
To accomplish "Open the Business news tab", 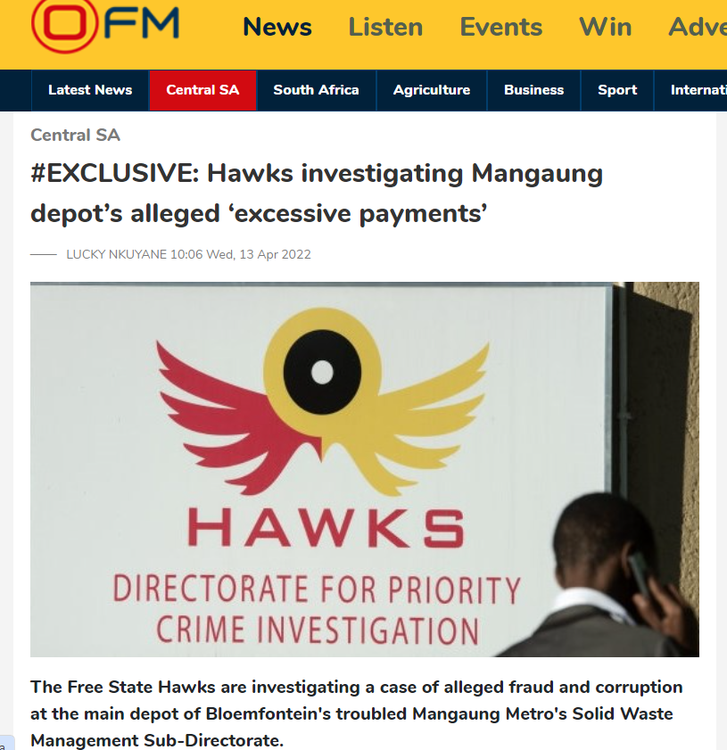I will click(533, 90).
